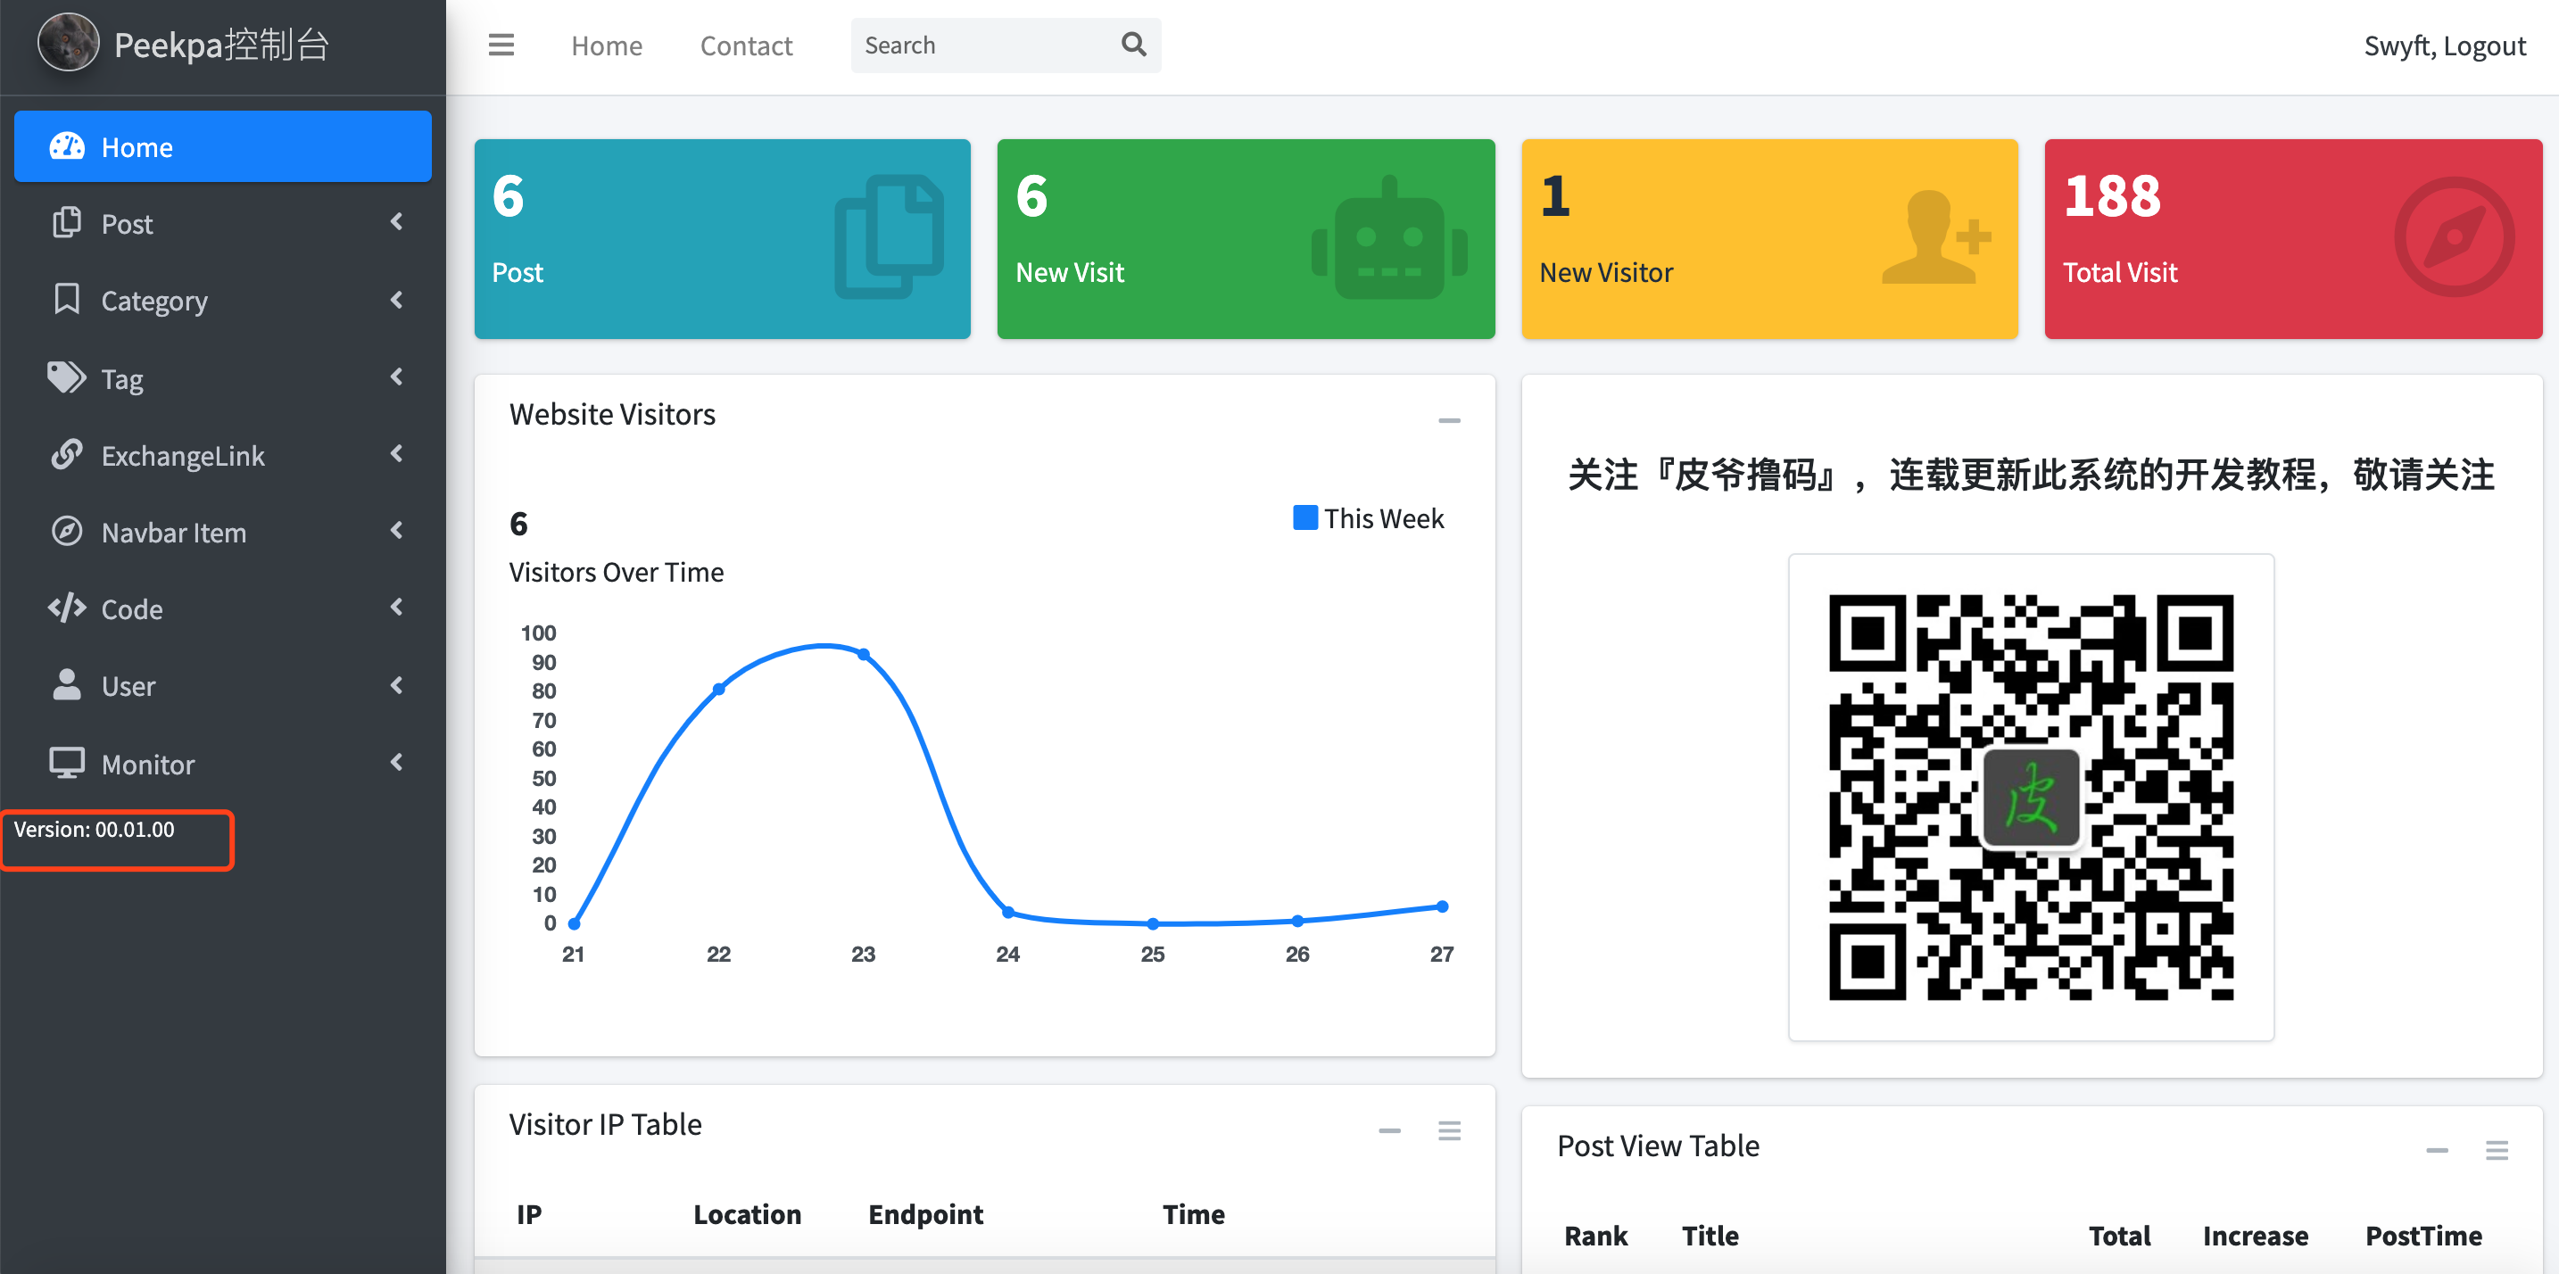
Task: Click the ExchangeLink chain icon
Action: coord(67,454)
